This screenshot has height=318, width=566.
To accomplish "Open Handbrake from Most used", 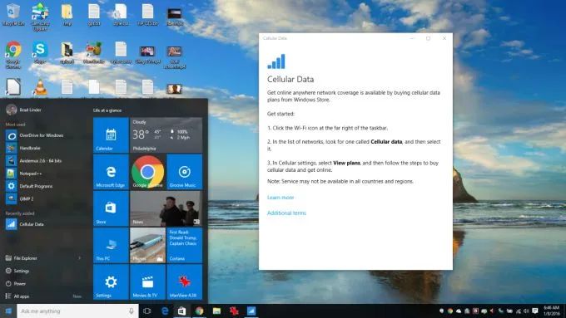I will 23,148.
